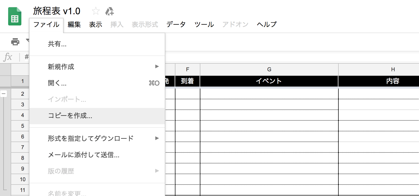
Task: Select row 10 header
Action: point(20,179)
